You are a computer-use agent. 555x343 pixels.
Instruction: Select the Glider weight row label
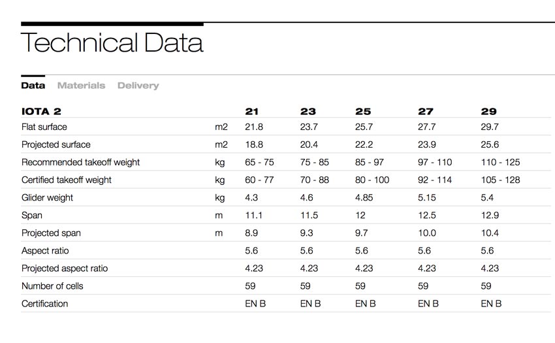tap(47, 198)
